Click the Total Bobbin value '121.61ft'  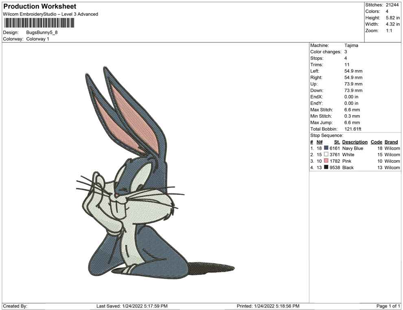coord(353,129)
